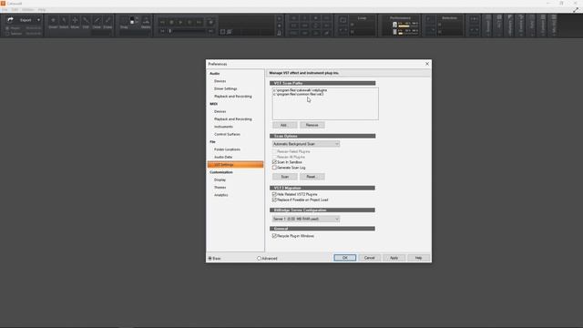
Task: Select the Move tool in toolbar
Action: coord(75,23)
